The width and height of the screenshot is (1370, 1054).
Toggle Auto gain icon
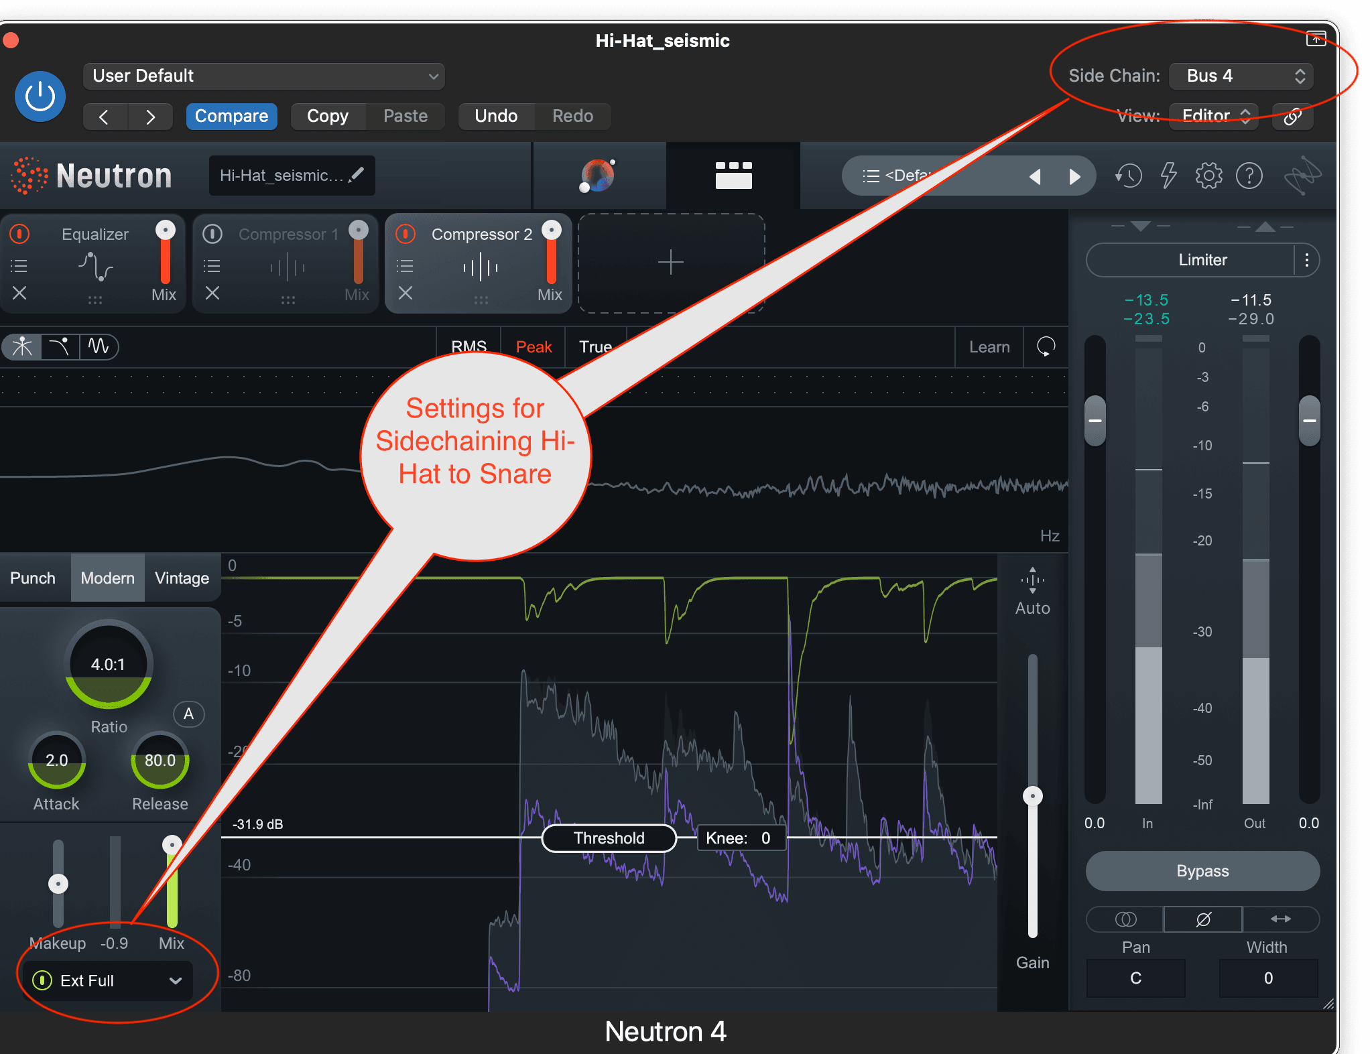[x=1032, y=580]
